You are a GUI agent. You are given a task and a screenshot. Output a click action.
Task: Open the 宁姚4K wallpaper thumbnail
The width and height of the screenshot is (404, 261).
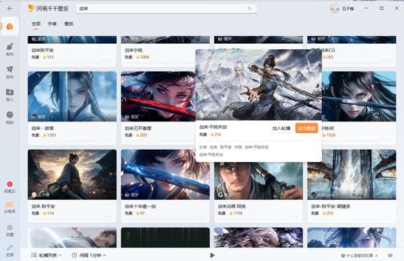click(359, 96)
